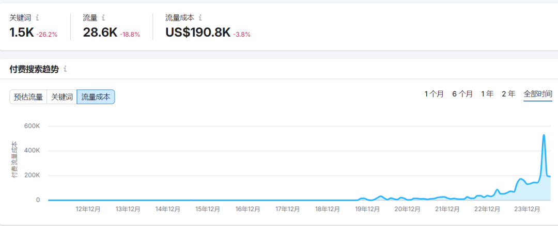
Task: Select the 流量成本 chart tab
Action: tap(96, 96)
